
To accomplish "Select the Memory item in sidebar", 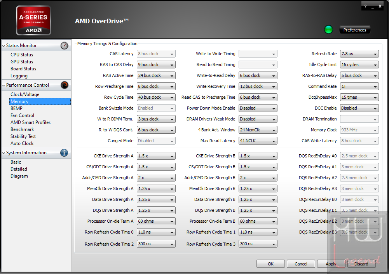I will pos(40,101).
